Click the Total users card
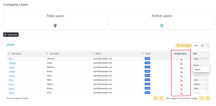 point(55,20)
